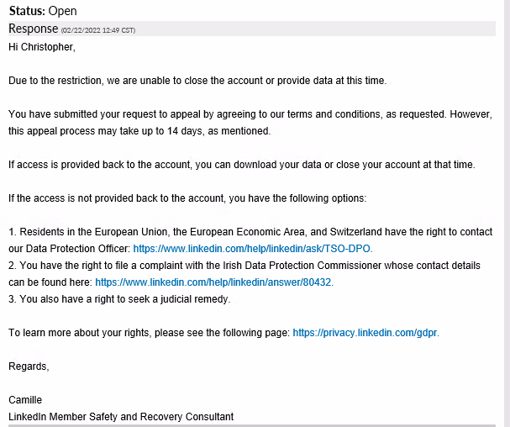Click the "Regards," closing line
This screenshot has height=427, width=510.
point(29,366)
